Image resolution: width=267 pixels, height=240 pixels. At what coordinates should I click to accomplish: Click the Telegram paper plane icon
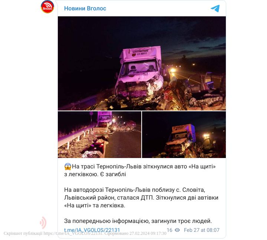pos(215,9)
